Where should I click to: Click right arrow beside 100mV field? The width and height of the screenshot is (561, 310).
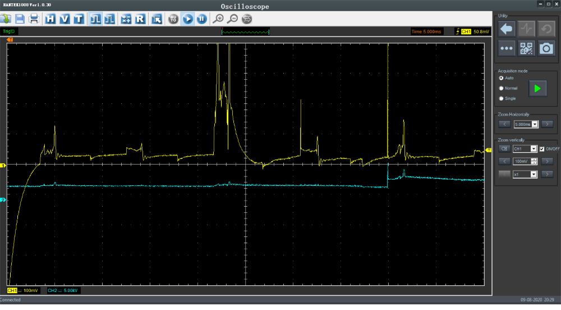(547, 161)
